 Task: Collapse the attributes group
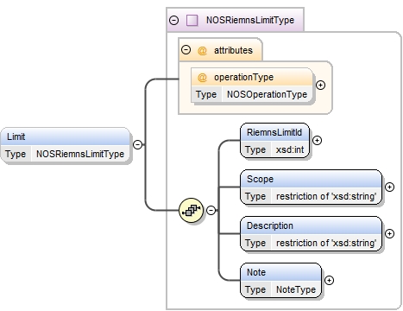click(186, 50)
